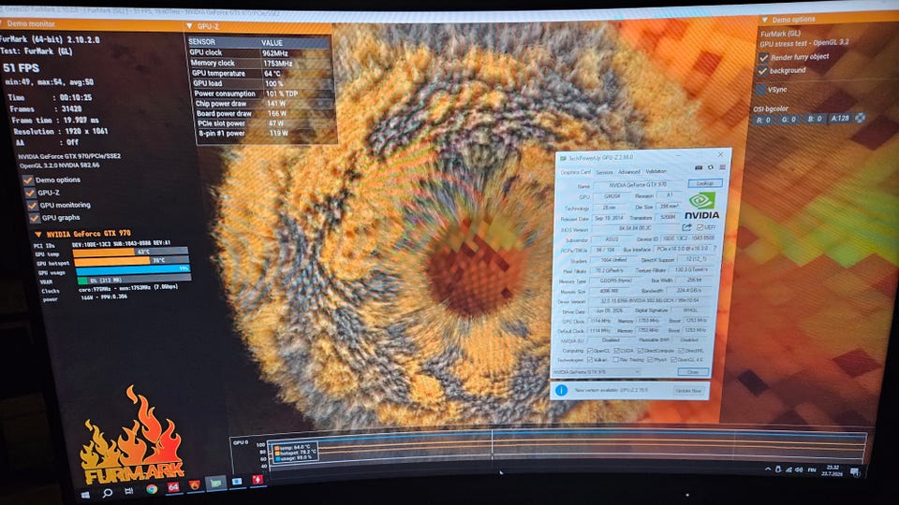899x505 pixels.
Task: Switch to the Sensors tab in GPU-Z
Action: pos(604,172)
